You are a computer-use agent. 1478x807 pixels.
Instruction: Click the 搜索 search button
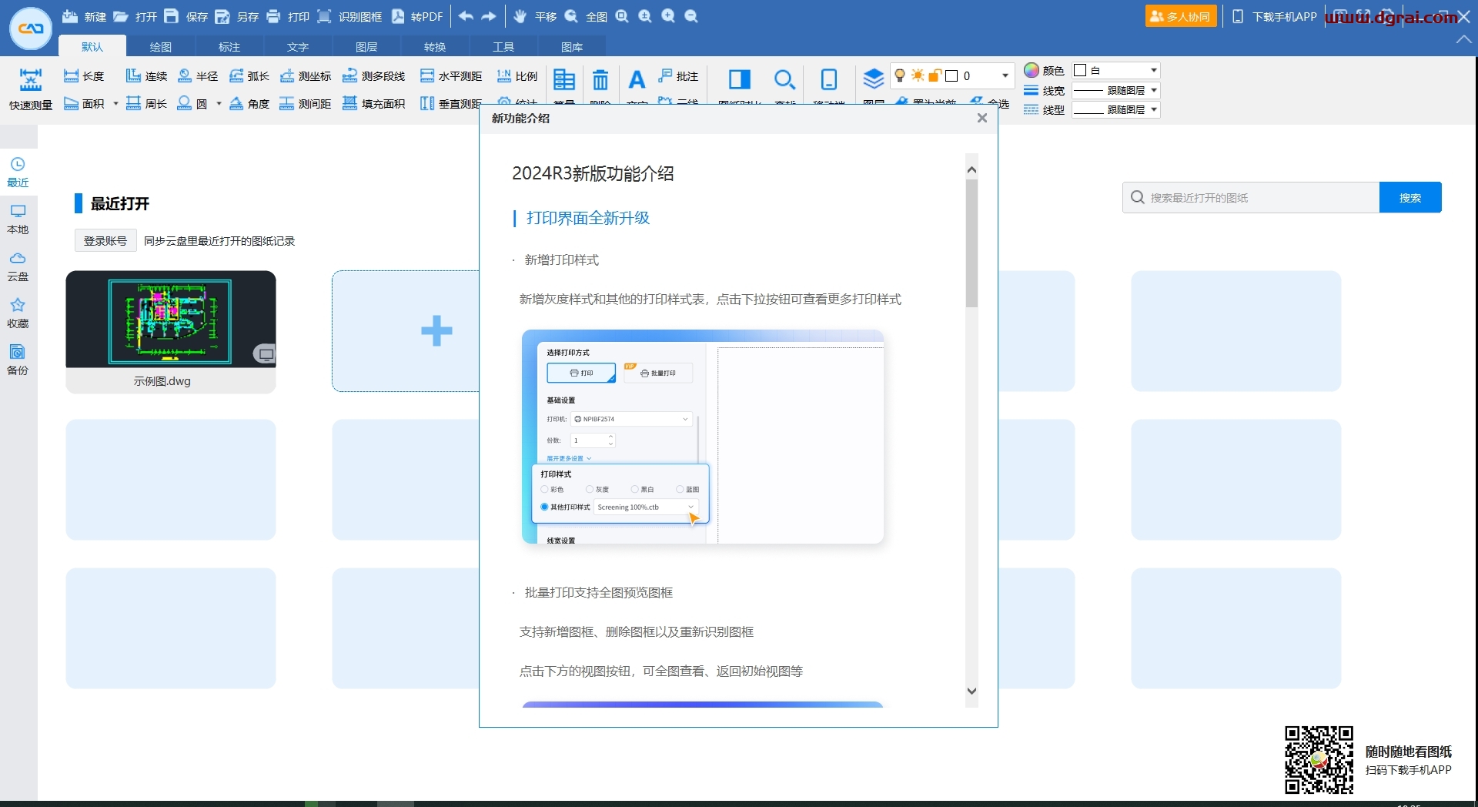[1411, 197]
